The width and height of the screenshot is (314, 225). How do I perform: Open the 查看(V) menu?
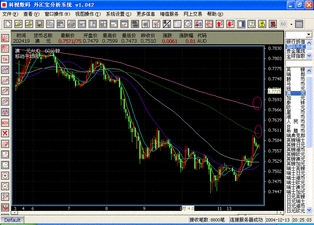pyautogui.click(x=31, y=14)
